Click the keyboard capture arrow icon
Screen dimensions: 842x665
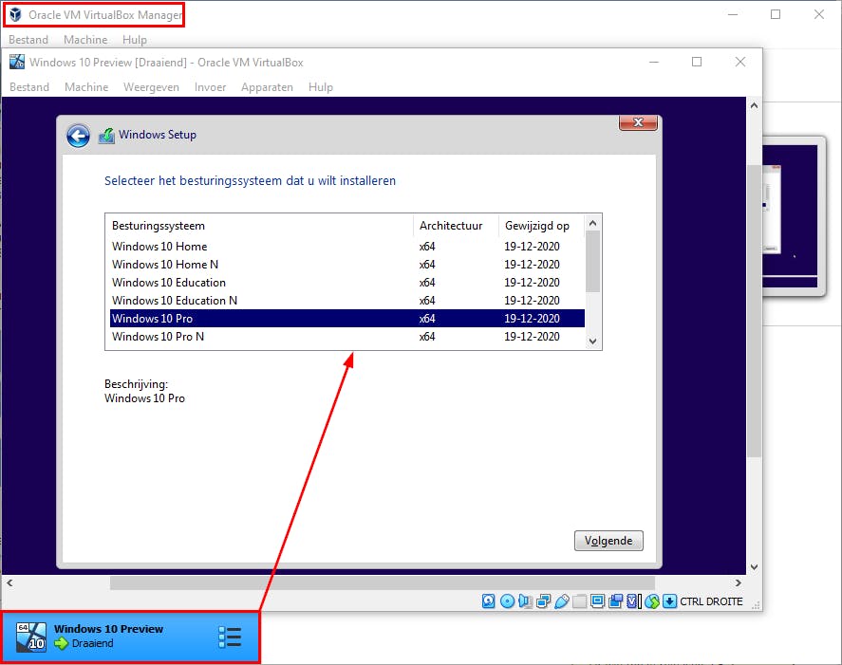click(x=669, y=601)
